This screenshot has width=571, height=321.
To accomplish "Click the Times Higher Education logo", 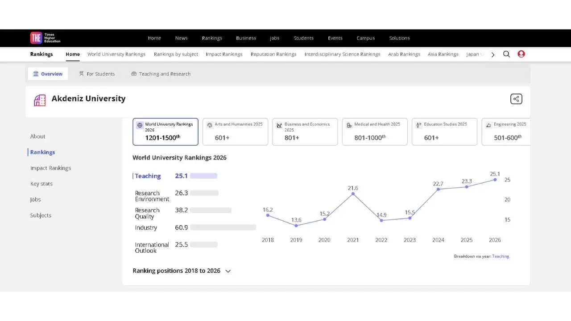I will tap(45, 38).
